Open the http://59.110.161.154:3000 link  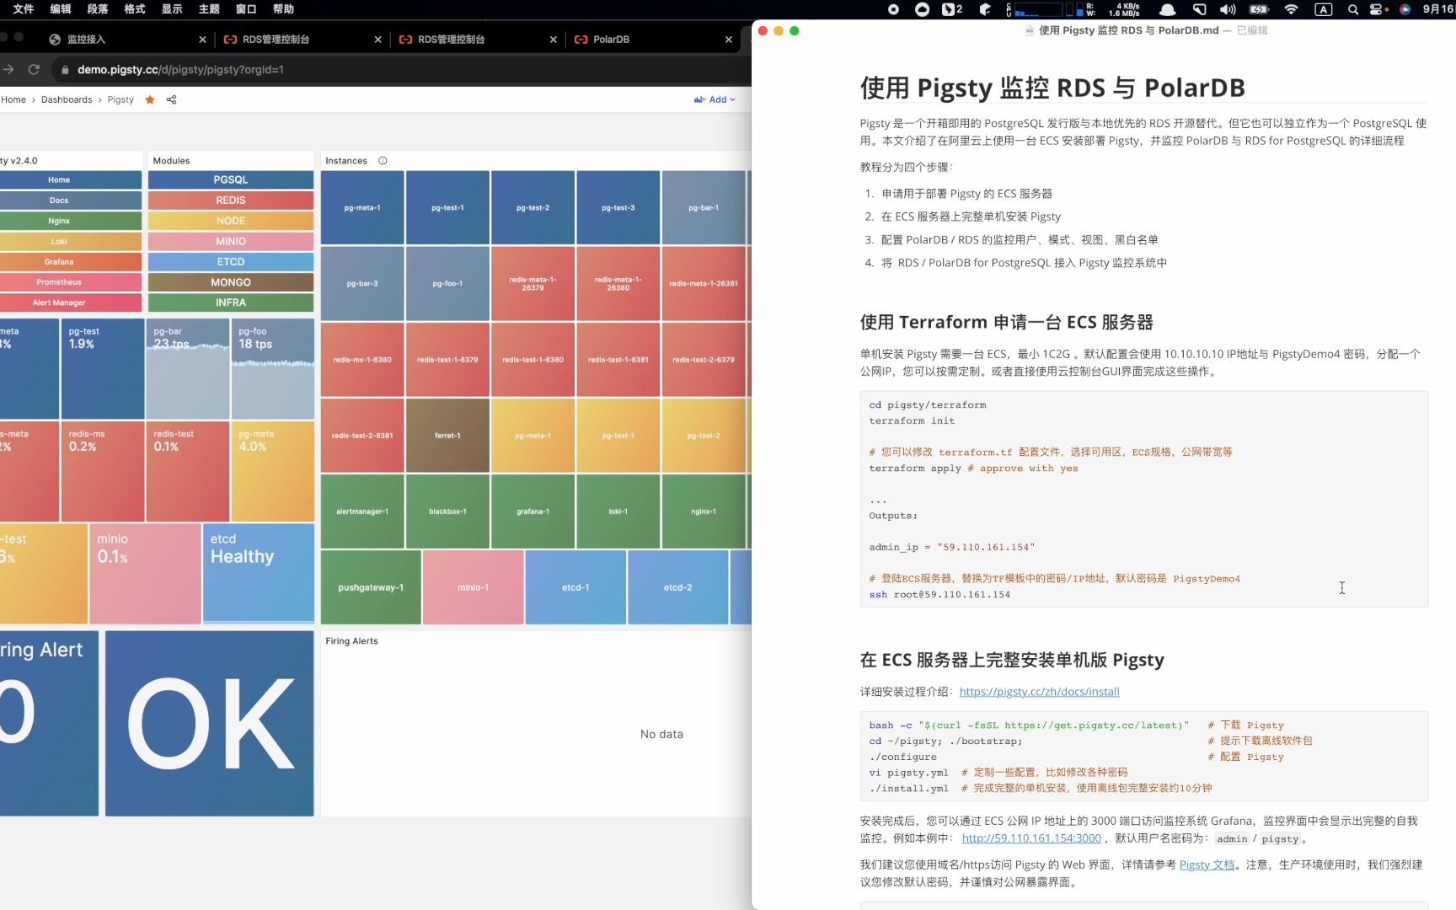tap(1031, 838)
